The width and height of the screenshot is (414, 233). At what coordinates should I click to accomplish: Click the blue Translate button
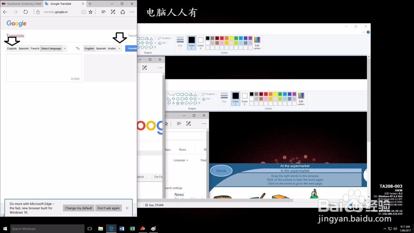coord(131,48)
